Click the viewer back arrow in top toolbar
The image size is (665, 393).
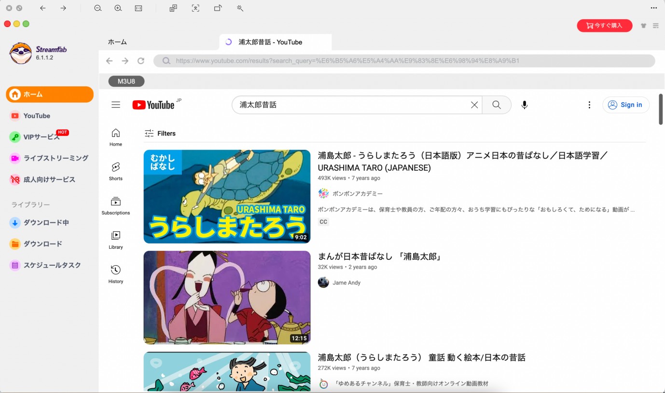43,8
